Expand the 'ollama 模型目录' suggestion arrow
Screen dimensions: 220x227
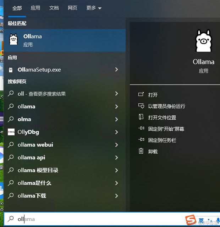tap(116, 170)
